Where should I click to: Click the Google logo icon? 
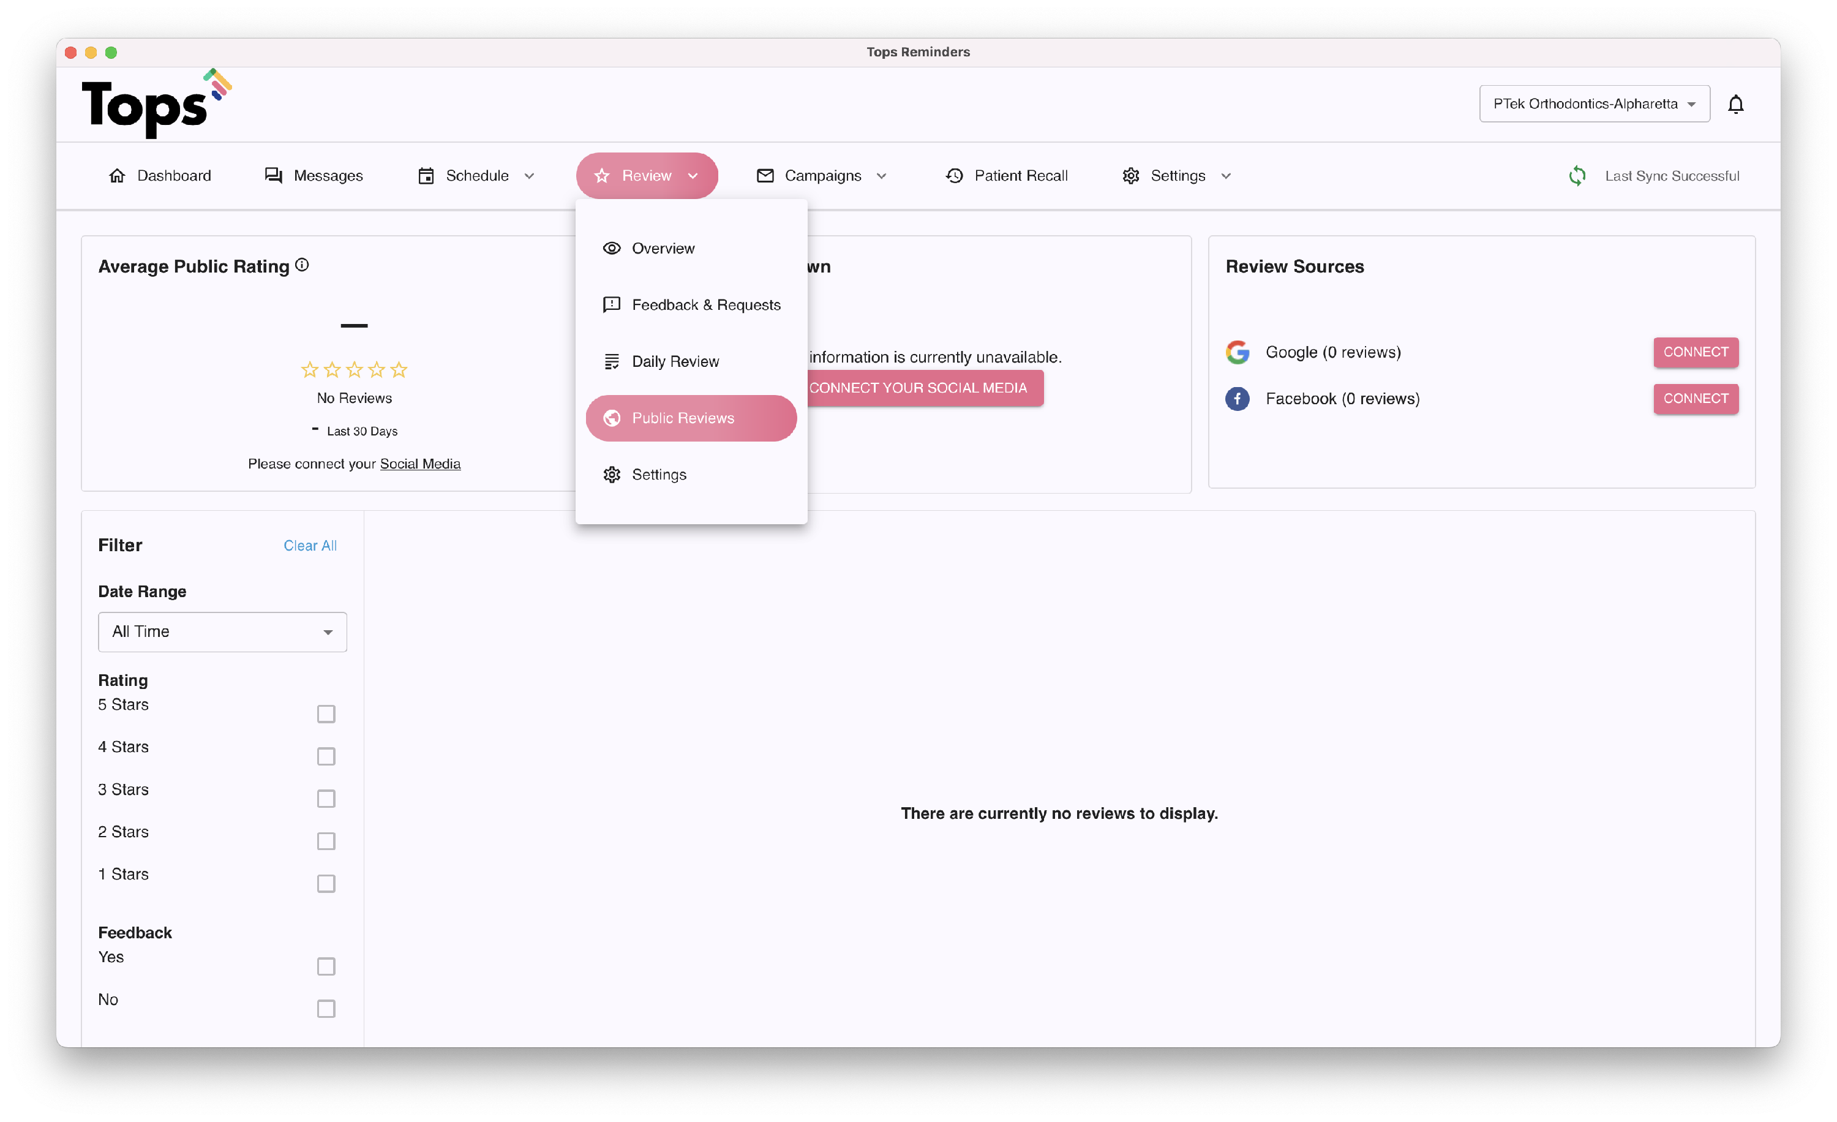[x=1238, y=352]
